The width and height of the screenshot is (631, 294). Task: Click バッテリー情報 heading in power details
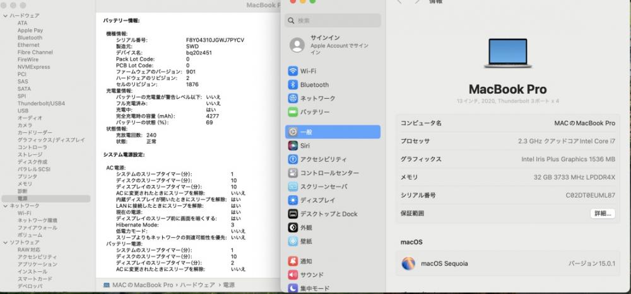pos(122,21)
